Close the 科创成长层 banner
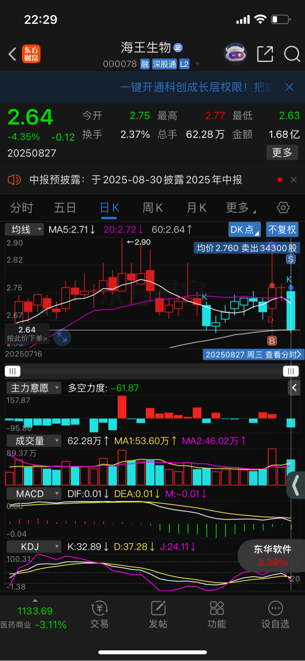The width and height of the screenshot is (305, 661). pos(289,87)
